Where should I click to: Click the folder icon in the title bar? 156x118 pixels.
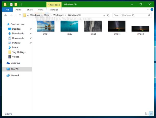(x=5, y=4)
